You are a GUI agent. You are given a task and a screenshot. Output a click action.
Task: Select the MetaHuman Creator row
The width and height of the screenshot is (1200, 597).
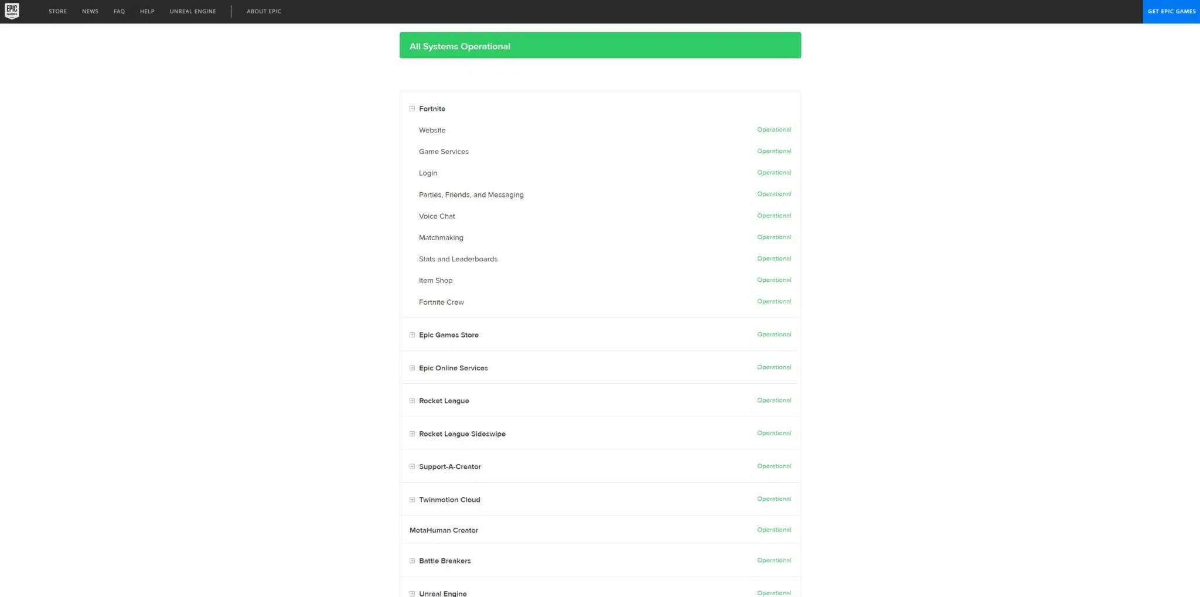(x=600, y=530)
